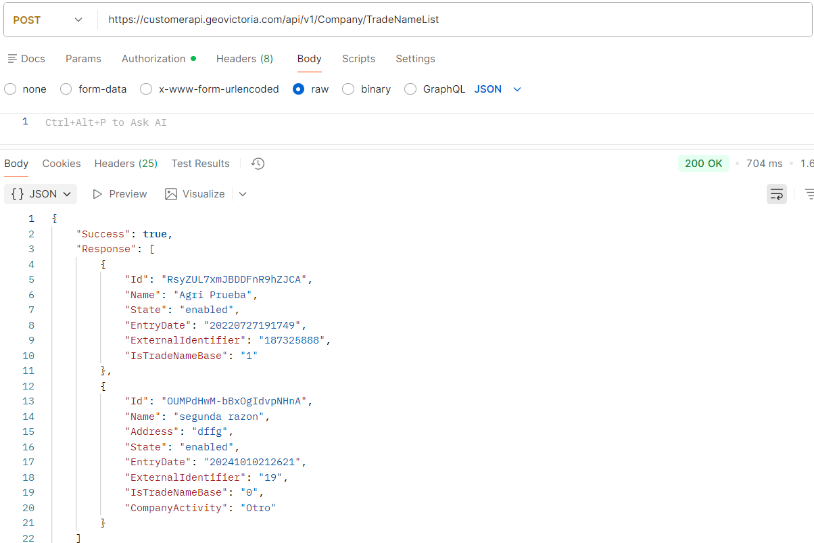The height and width of the screenshot is (543, 814).
Task: Toggle the word wrap icon in response
Action: [777, 194]
